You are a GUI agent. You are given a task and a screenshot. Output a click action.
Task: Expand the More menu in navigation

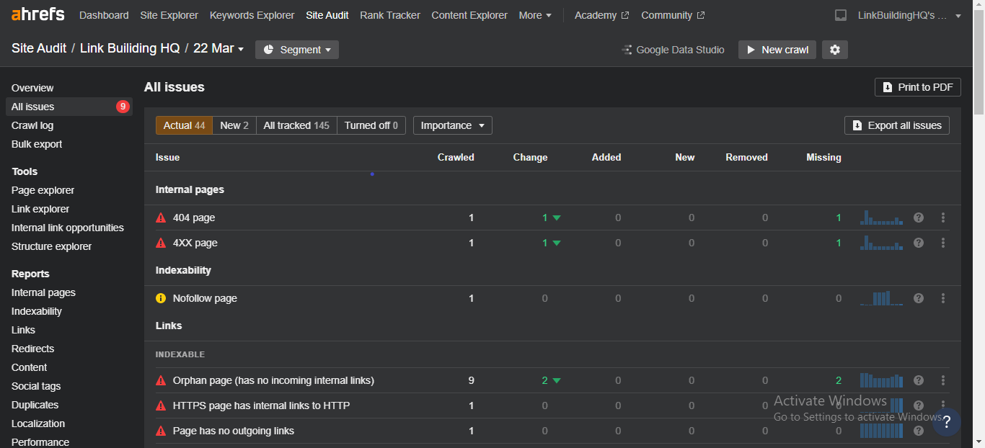[535, 15]
